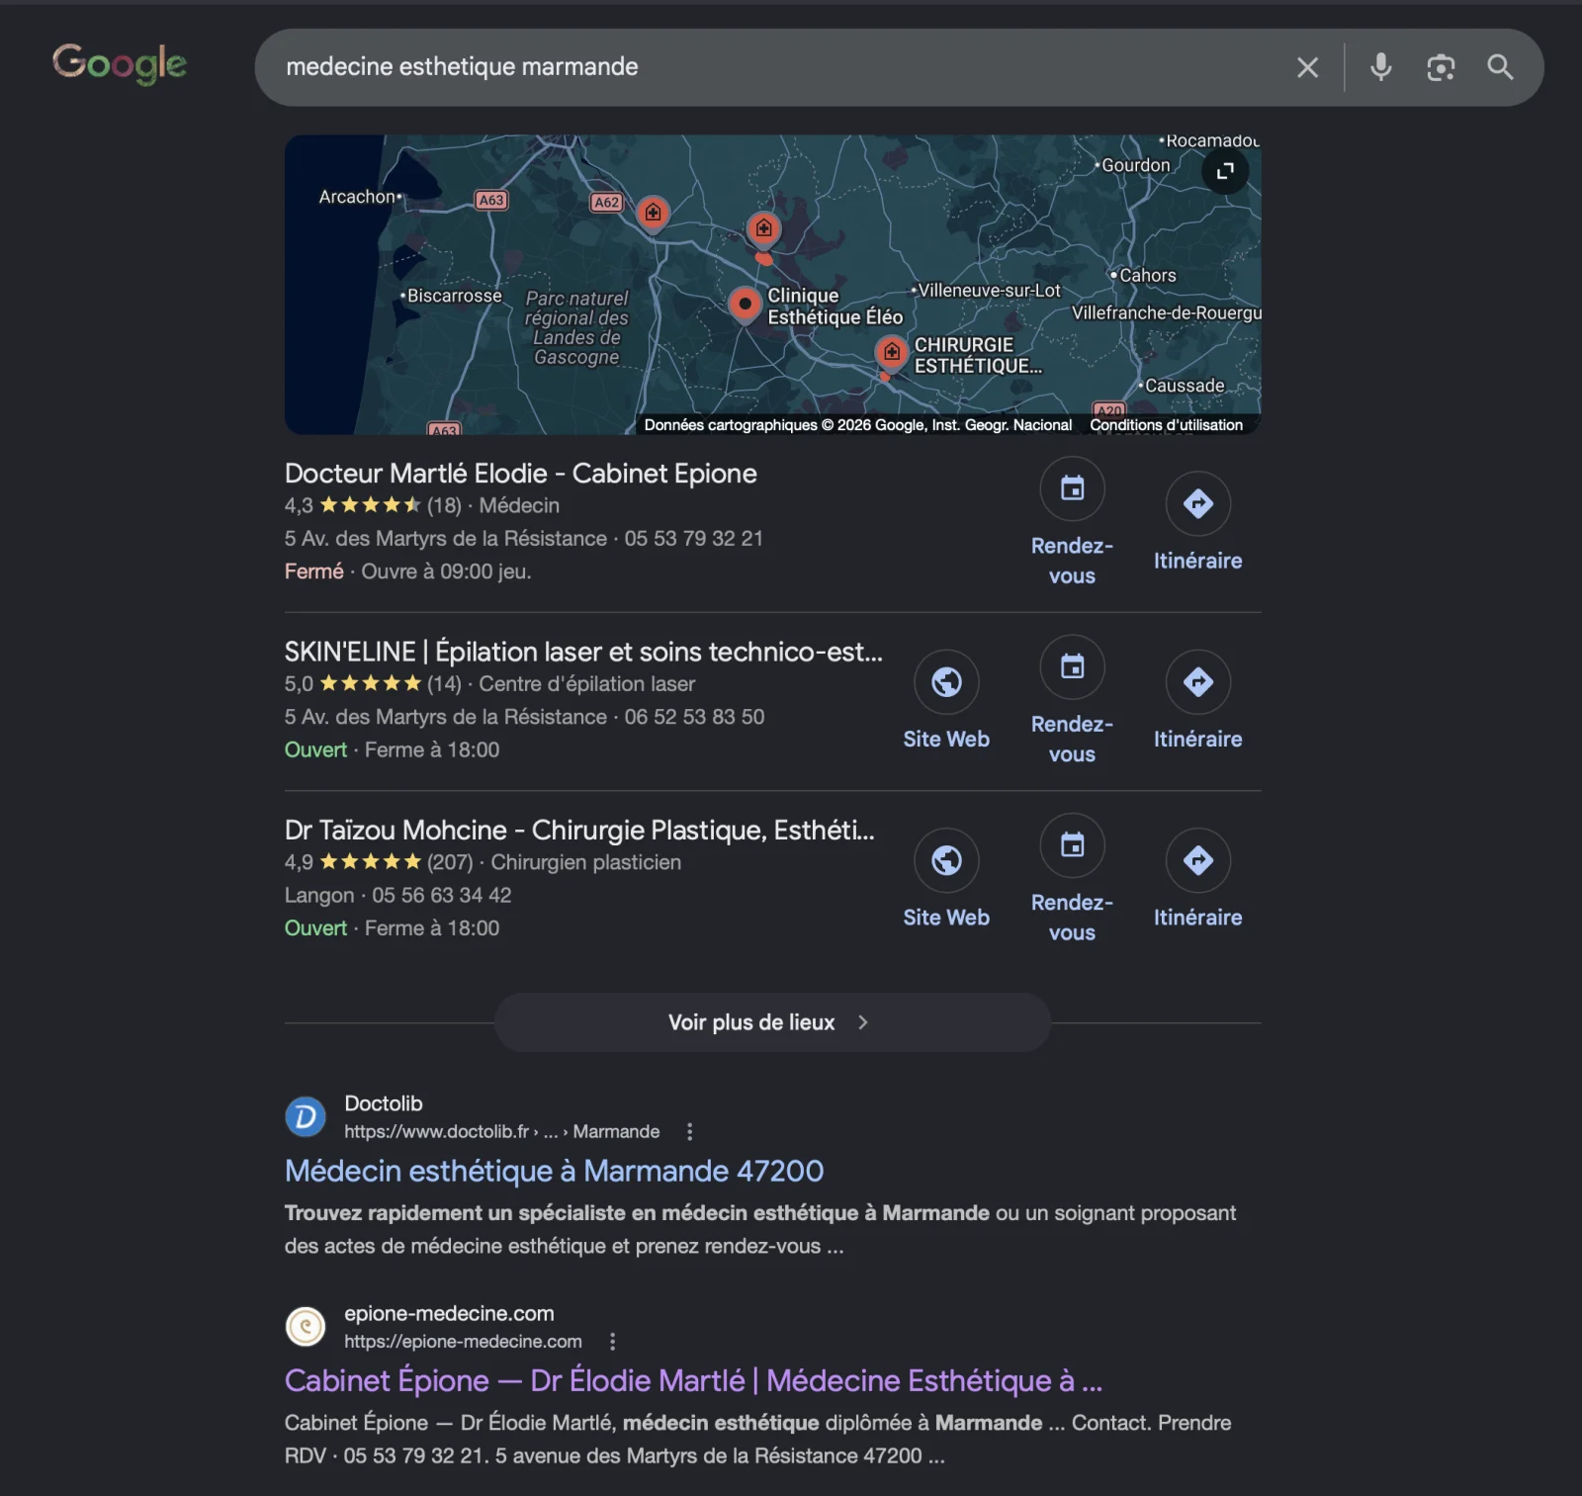The image size is (1582, 1496).
Task: Click the '(18)' reviews count
Action: click(444, 505)
